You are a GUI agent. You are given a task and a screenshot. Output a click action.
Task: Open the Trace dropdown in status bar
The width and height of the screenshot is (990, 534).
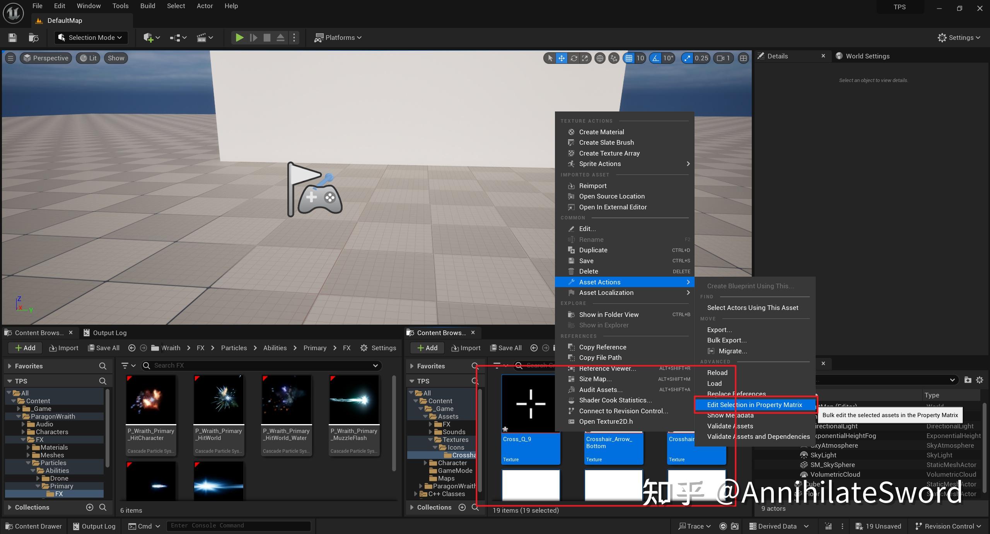coord(695,526)
